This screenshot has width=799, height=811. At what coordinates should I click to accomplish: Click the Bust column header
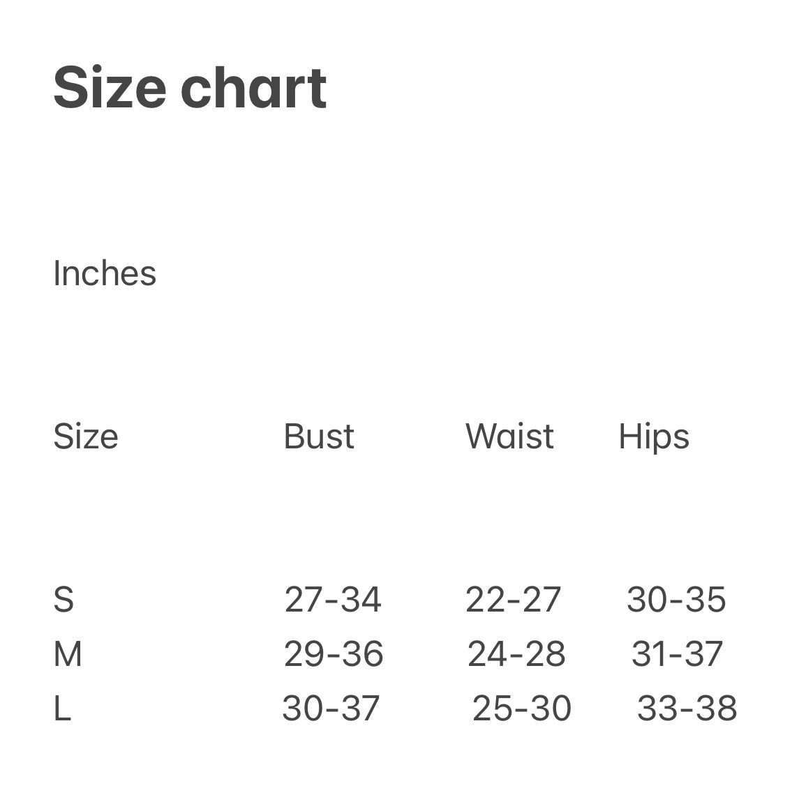pos(319,437)
